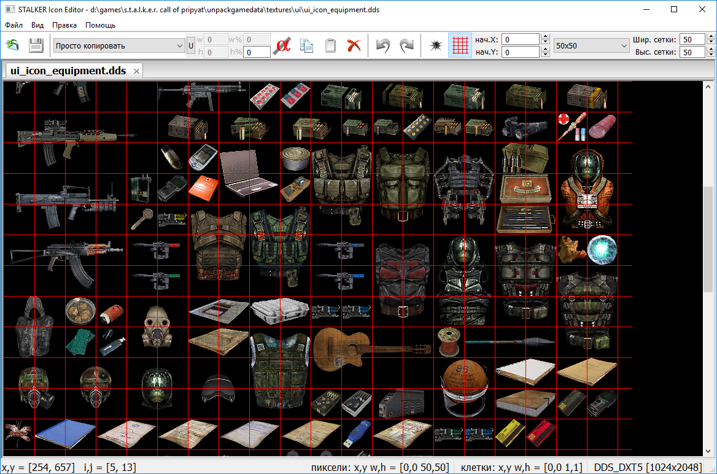Open the Вид menu
Image resolution: width=717 pixels, height=474 pixels.
tap(37, 25)
